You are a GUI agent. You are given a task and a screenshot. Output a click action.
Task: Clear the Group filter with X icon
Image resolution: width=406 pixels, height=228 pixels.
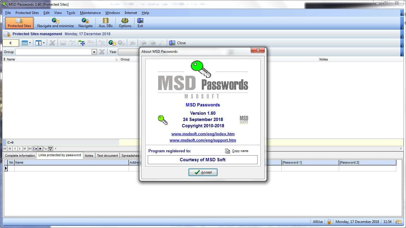101,52
